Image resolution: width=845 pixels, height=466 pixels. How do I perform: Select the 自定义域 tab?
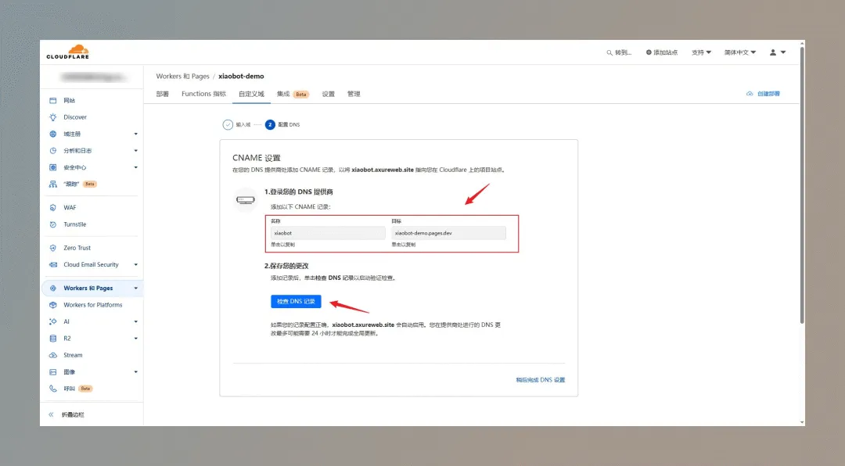point(251,94)
